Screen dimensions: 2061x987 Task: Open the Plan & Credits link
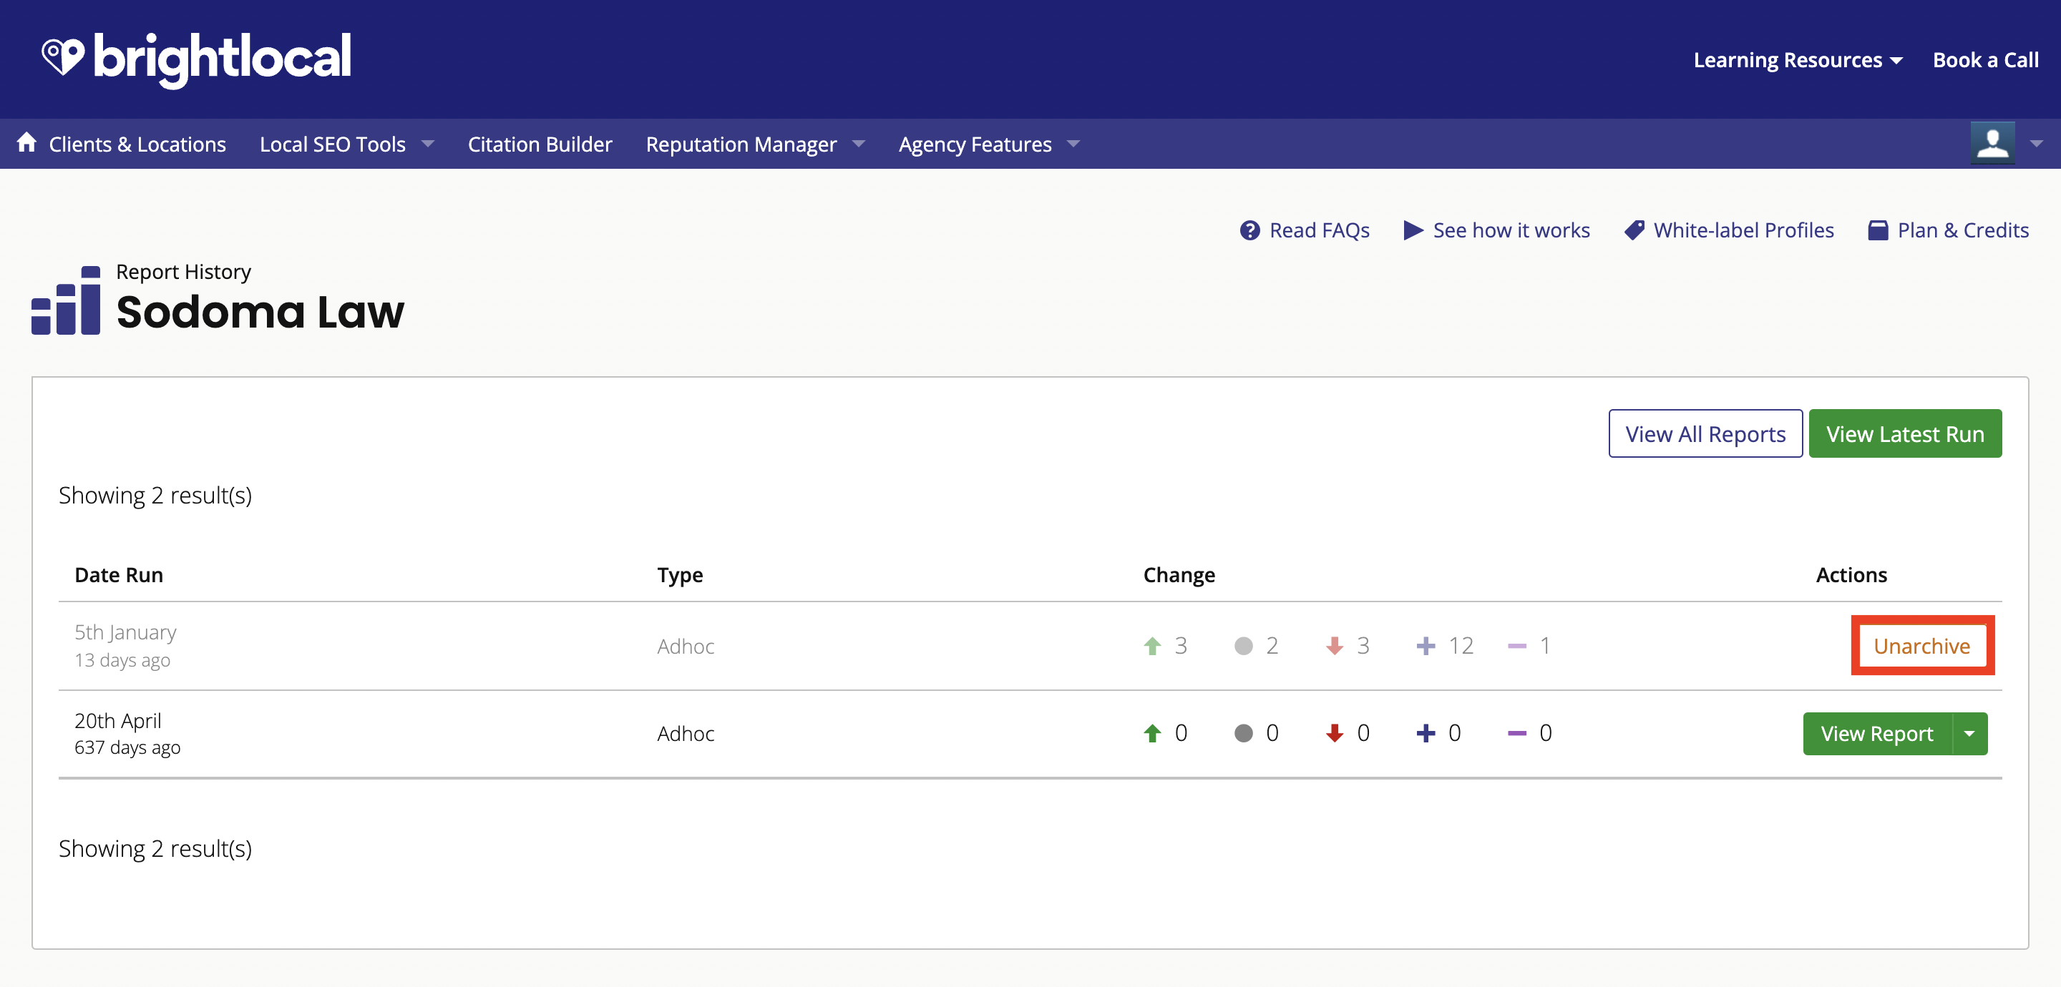coord(1964,230)
